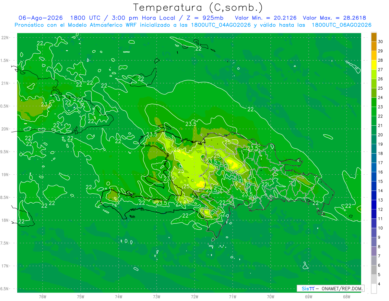Image resolution: width=389 pixels, height=301 pixels.
Task: Click colorbar legend value "13"
Action: click(x=381, y=200)
